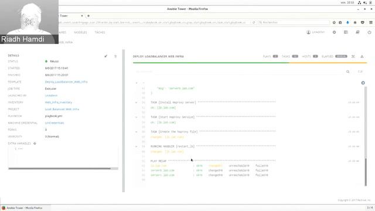Open network icon in system tray
375x211 pixels.
359,2
